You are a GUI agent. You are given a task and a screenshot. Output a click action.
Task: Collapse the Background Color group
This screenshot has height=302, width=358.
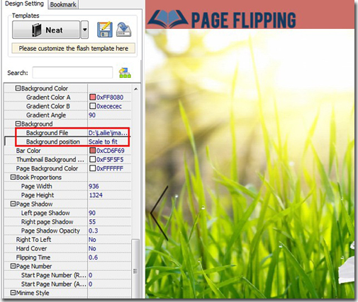(18, 88)
